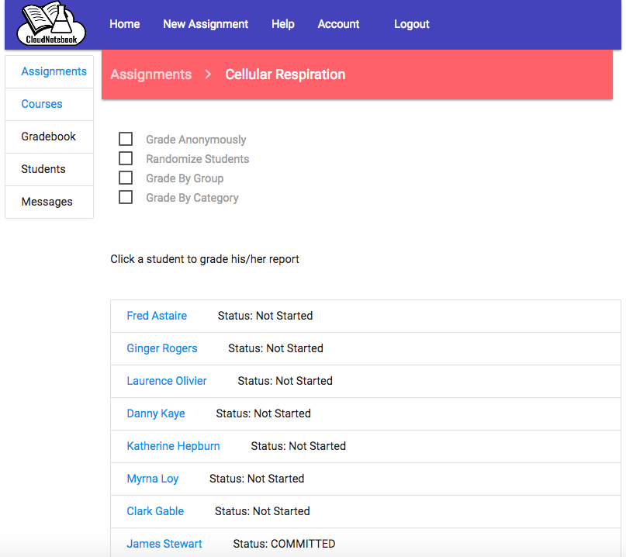Click the Grade Anonymously label
626x557 pixels.
196,140
